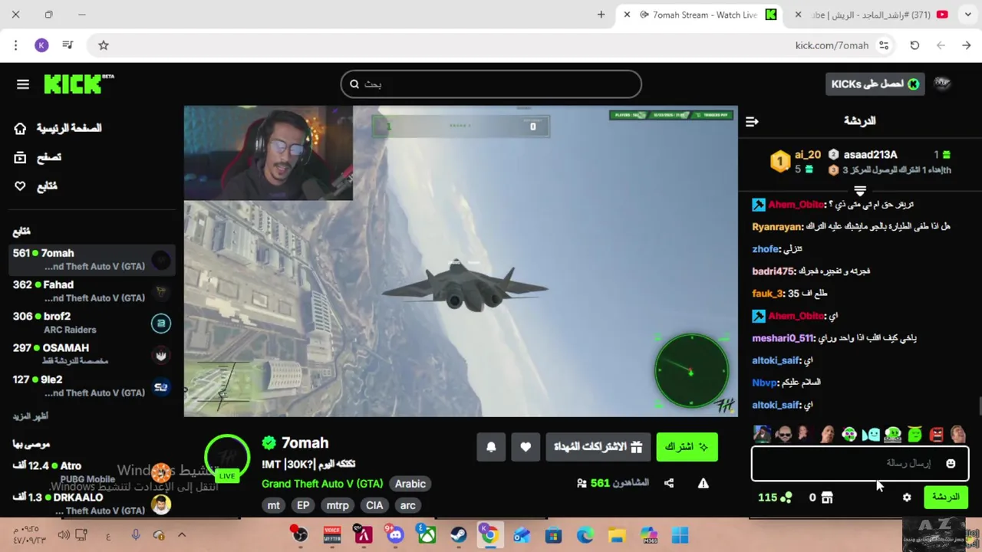Image resolution: width=982 pixels, height=552 pixels.
Task: Open the Following sidebar item
Action: point(35,186)
